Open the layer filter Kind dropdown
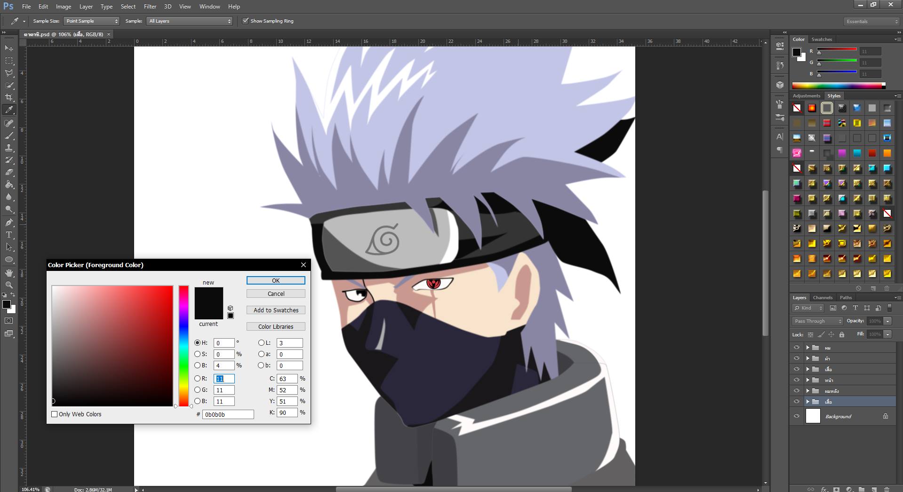This screenshot has width=903, height=492. [x=808, y=308]
